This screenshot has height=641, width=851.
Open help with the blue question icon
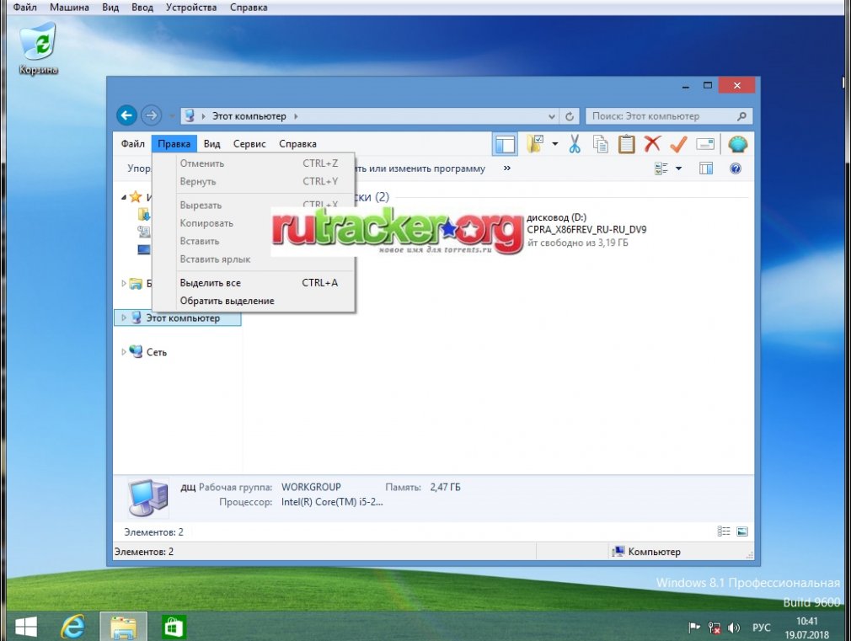click(736, 168)
